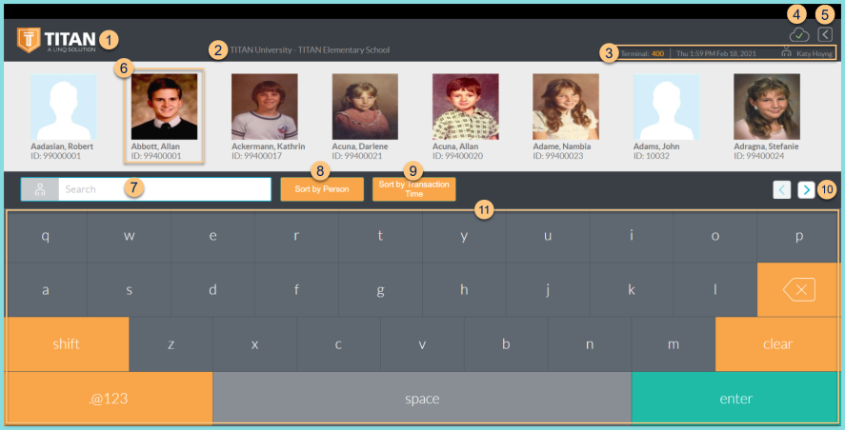The height and width of the screenshot is (430, 845).
Task: Select Ackermann, Kathrin student photo
Action: 265,107
